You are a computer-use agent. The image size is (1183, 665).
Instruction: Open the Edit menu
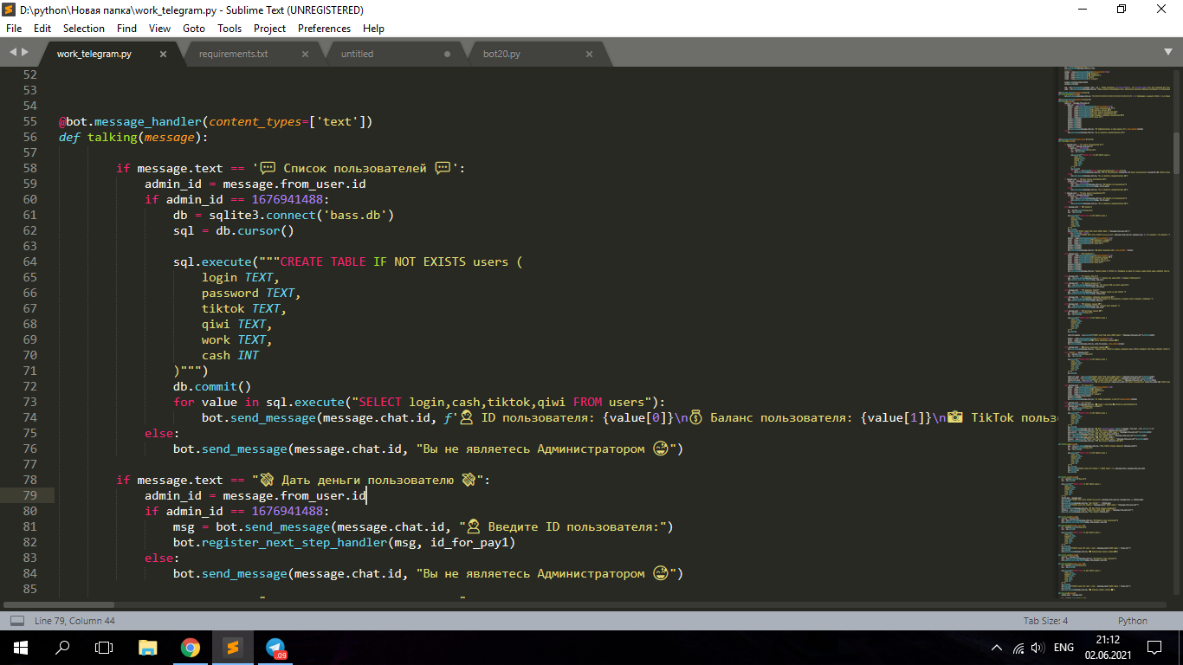[x=42, y=28]
